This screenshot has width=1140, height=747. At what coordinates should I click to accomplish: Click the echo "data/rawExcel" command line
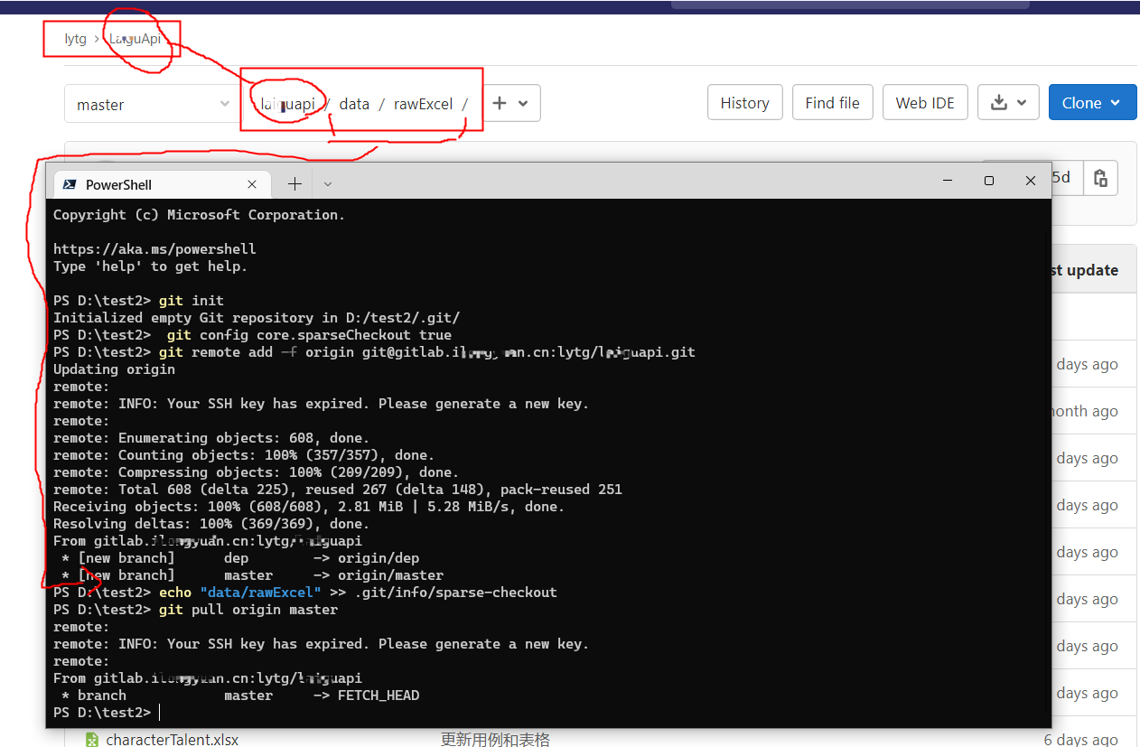(x=305, y=593)
